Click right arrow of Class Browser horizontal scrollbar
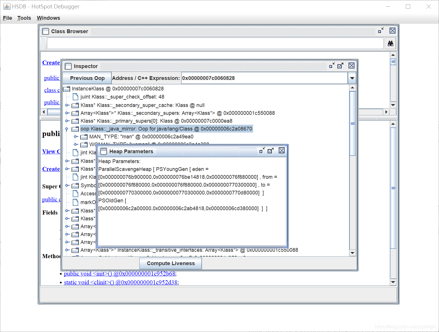 point(386,112)
